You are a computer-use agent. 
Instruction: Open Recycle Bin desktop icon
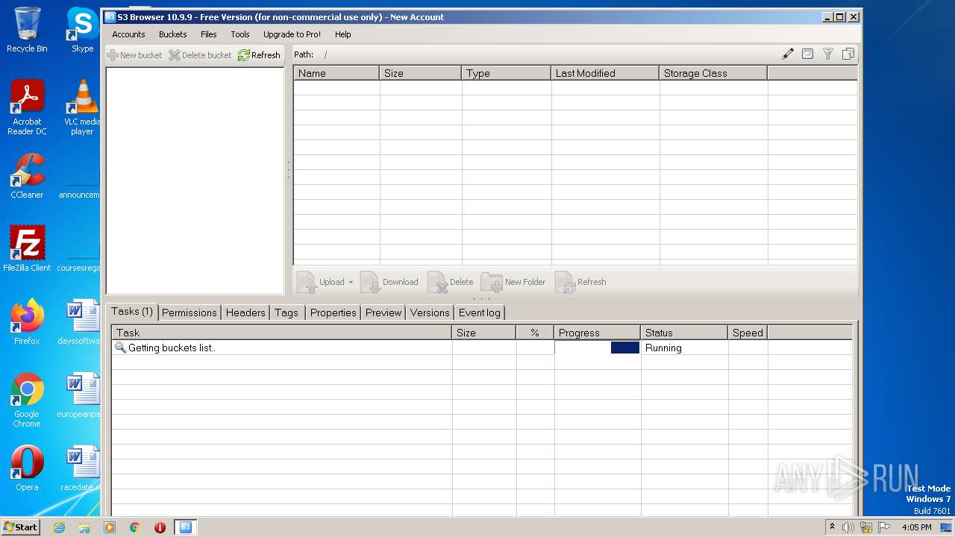(27, 30)
